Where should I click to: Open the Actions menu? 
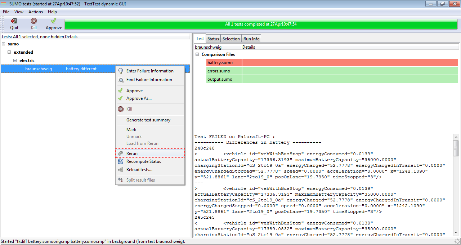[36, 12]
